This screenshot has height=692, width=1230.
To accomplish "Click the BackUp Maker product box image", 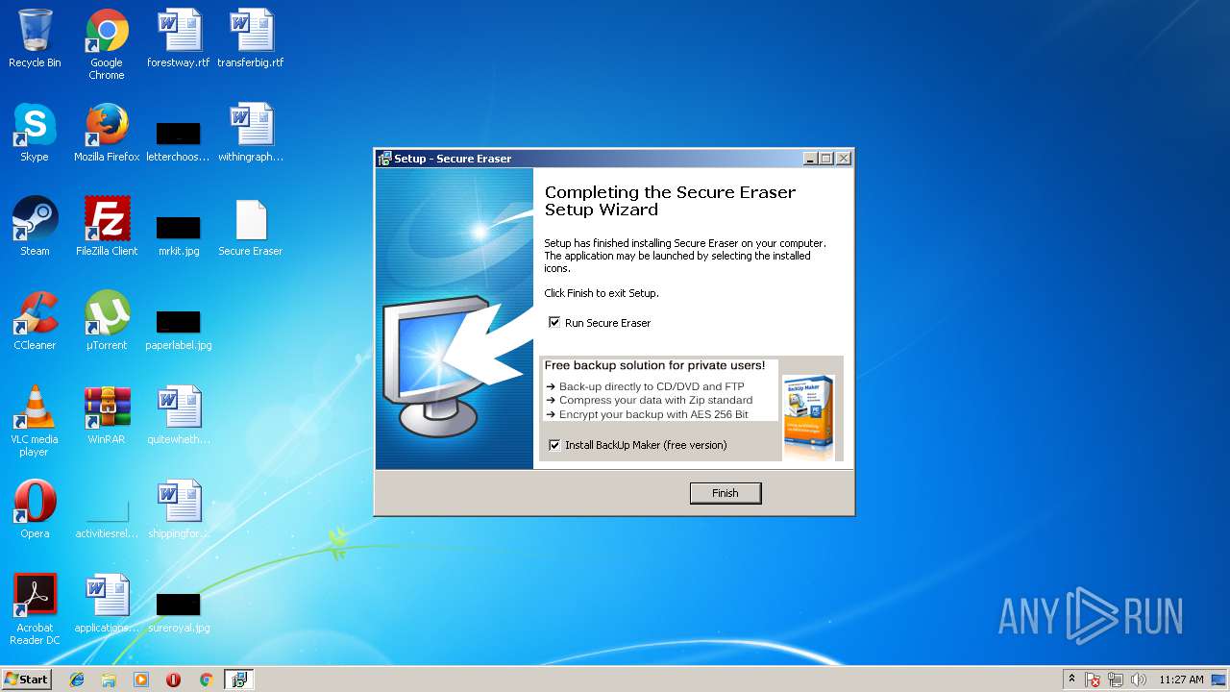I will (x=808, y=416).
